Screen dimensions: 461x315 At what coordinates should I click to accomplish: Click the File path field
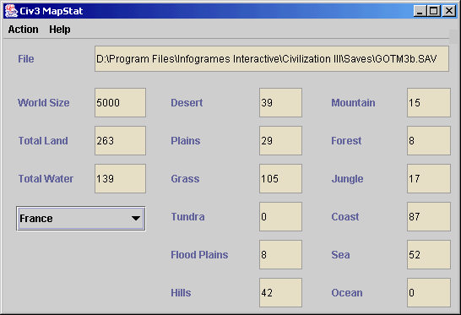[x=272, y=59]
